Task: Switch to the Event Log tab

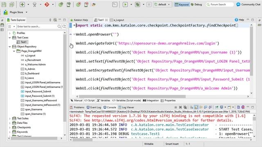Action: [x=94, y=107]
